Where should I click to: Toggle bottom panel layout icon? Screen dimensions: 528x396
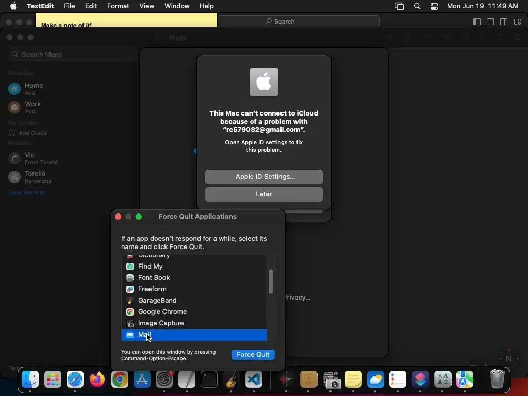pyautogui.click(x=490, y=22)
